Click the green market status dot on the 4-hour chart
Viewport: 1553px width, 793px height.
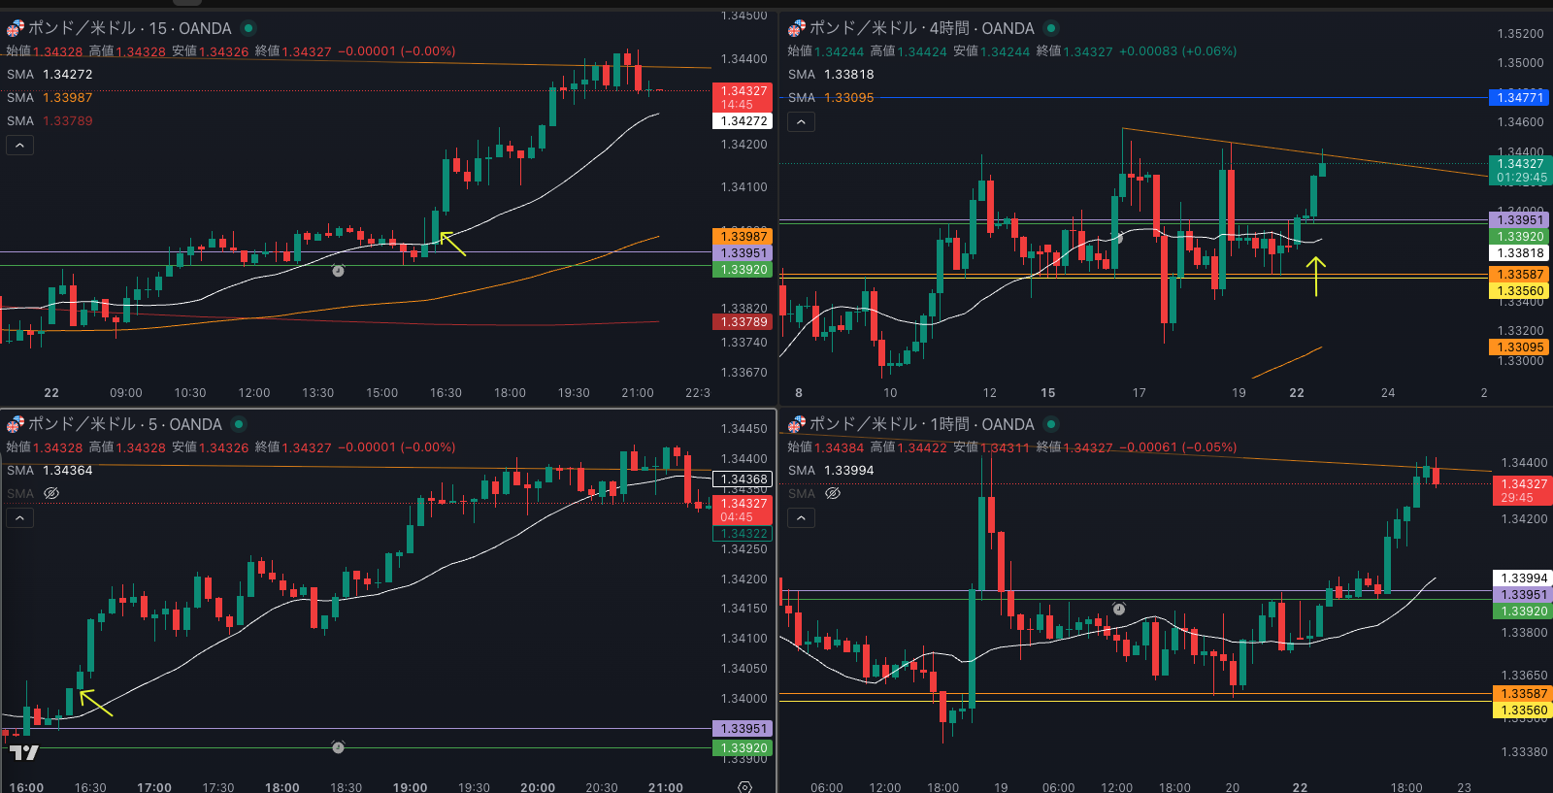(x=1050, y=28)
